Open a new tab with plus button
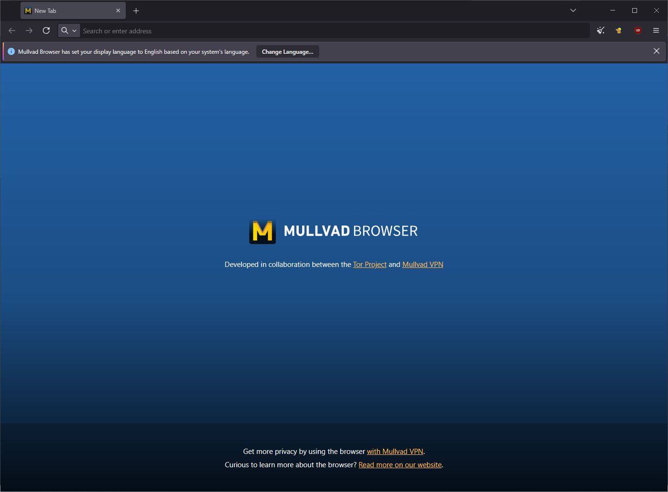This screenshot has width=668, height=492. click(136, 10)
